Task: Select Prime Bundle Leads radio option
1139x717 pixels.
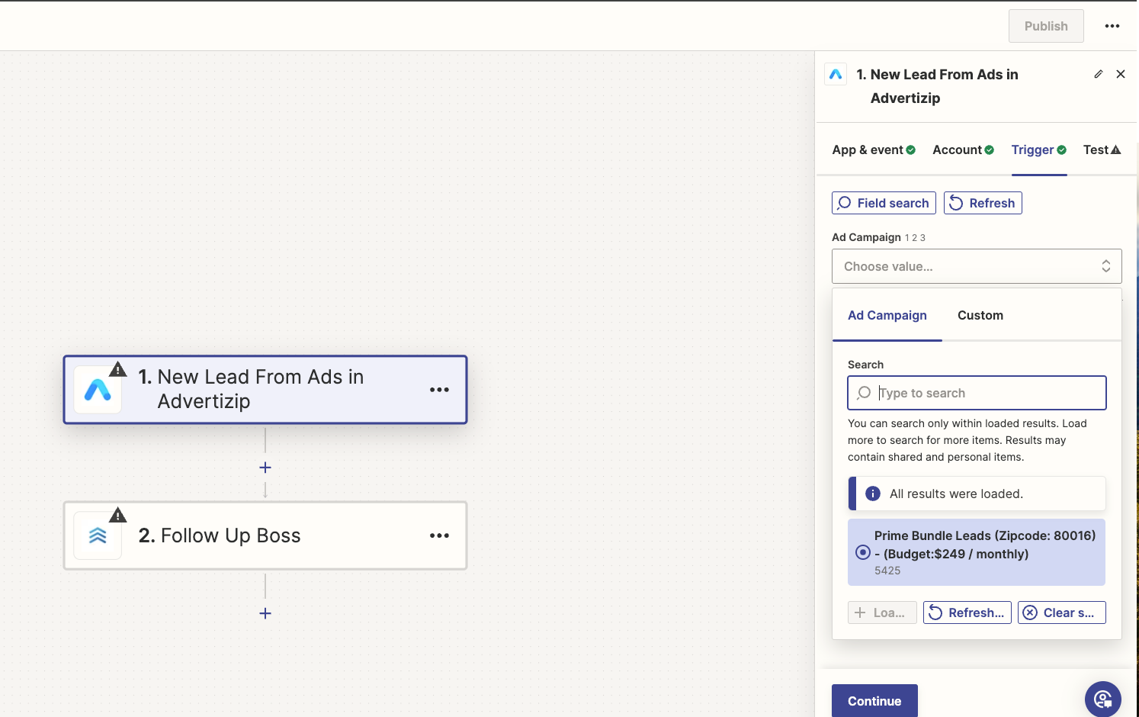Action: [x=863, y=552]
